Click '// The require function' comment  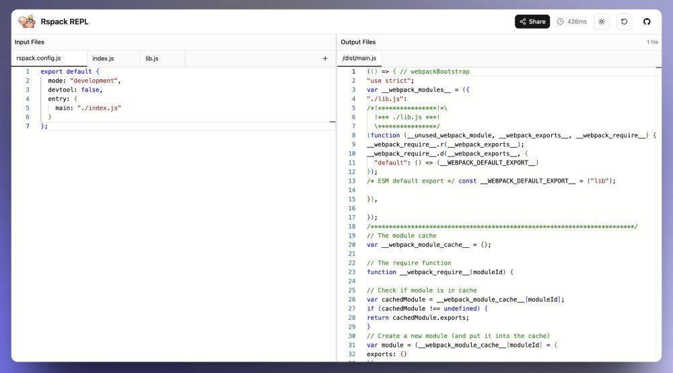(x=409, y=263)
